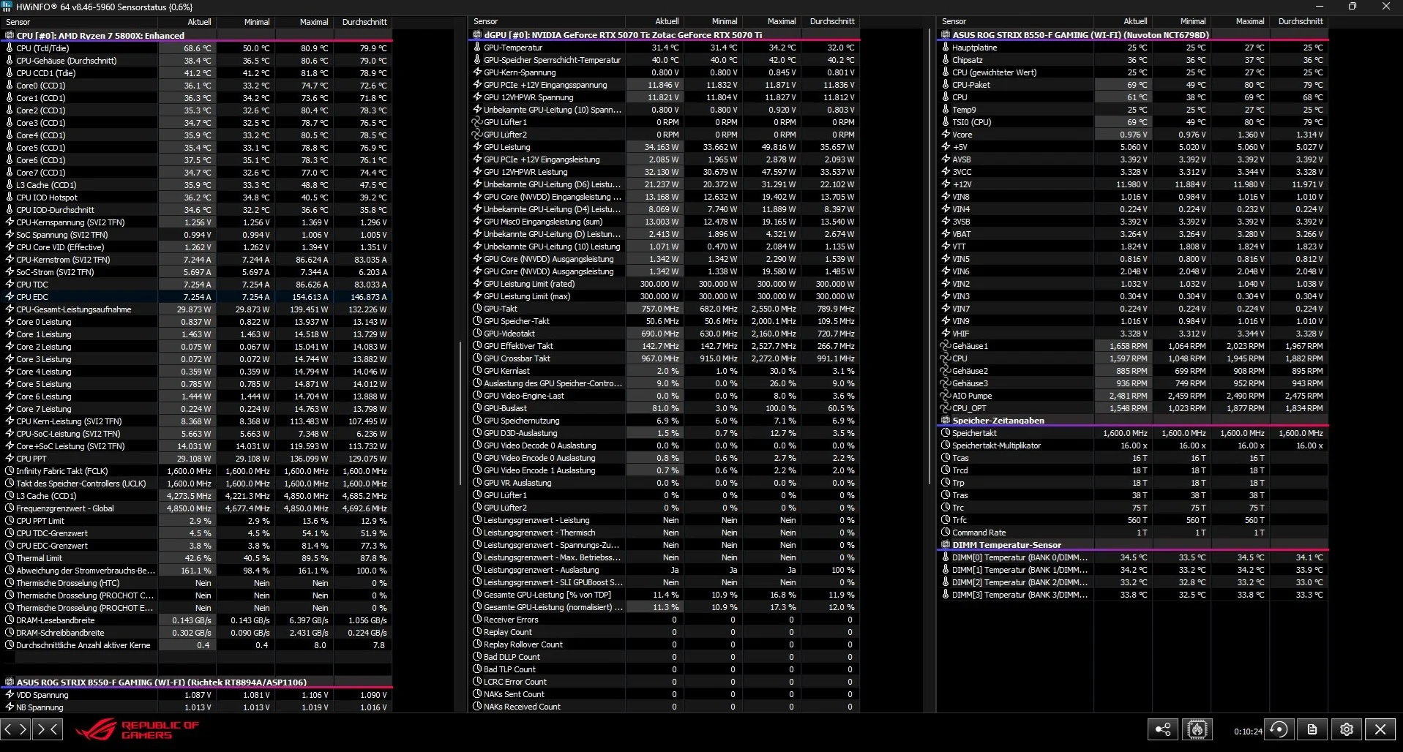Screen dimensions: 1403x752
Task: Collapse the dGPU [#0]: NVIDIA GeForce RTX 5070 Ti group
Action: tap(477, 34)
